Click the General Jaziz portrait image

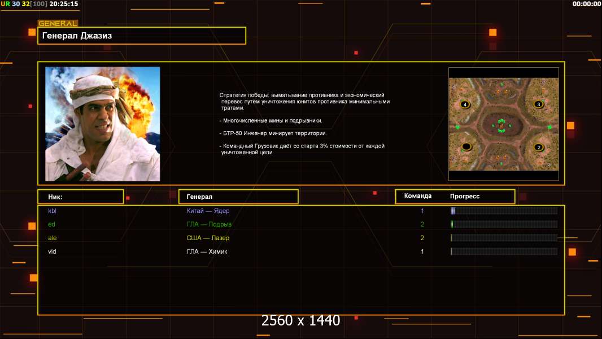click(102, 124)
